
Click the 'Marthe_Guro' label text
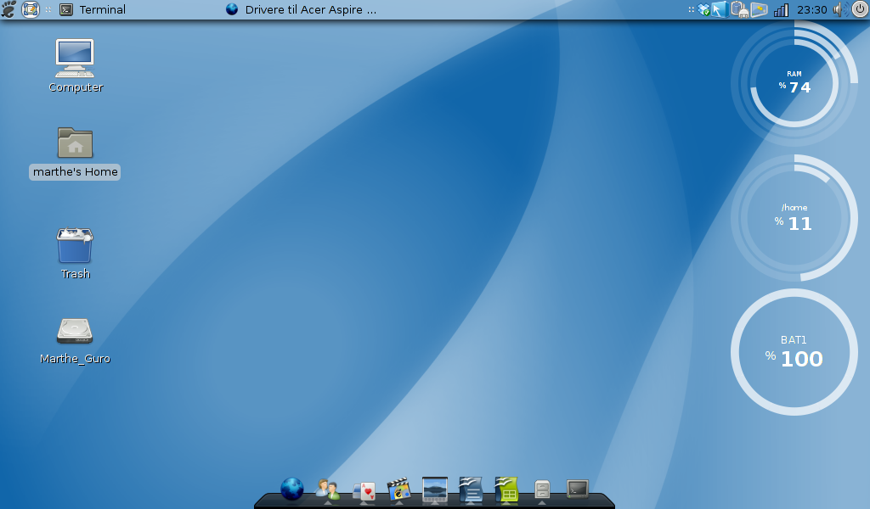[x=75, y=358]
